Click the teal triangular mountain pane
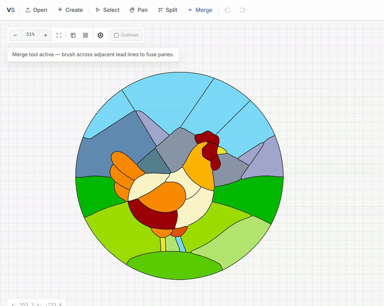This screenshot has width=384, height=306. (x=154, y=162)
